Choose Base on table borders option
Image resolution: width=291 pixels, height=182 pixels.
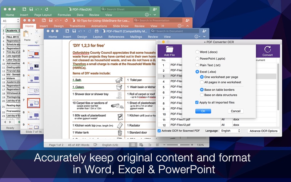point(202,90)
